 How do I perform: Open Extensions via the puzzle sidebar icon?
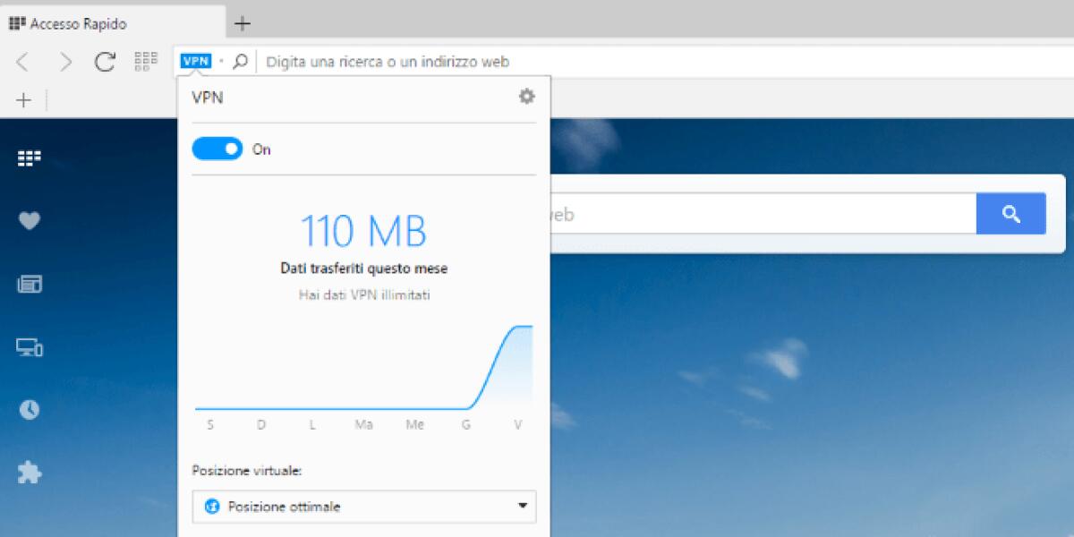[28, 473]
